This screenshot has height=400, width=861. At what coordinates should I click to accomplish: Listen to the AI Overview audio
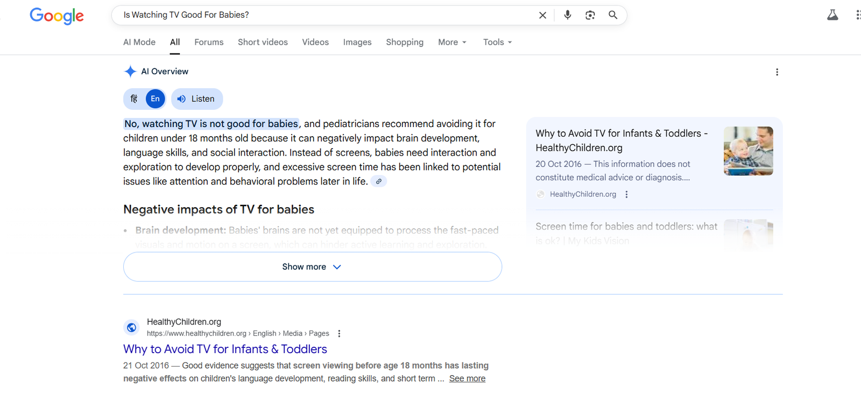196,99
